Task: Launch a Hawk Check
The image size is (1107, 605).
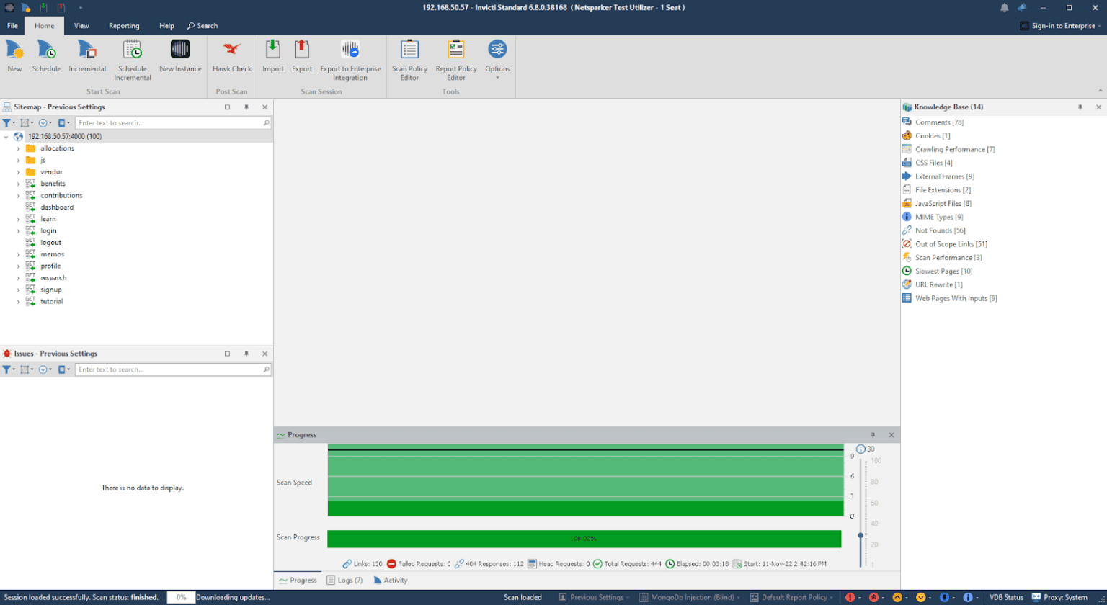Action: pyautogui.click(x=231, y=58)
